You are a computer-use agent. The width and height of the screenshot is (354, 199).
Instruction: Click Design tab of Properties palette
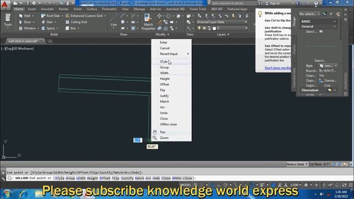pos(294,22)
